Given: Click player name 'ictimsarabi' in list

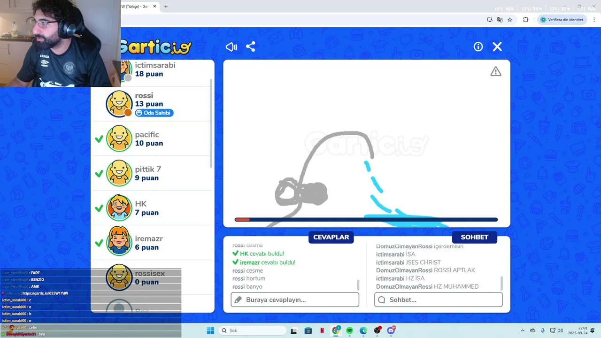Looking at the screenshot, I should (x=155, y=65).
